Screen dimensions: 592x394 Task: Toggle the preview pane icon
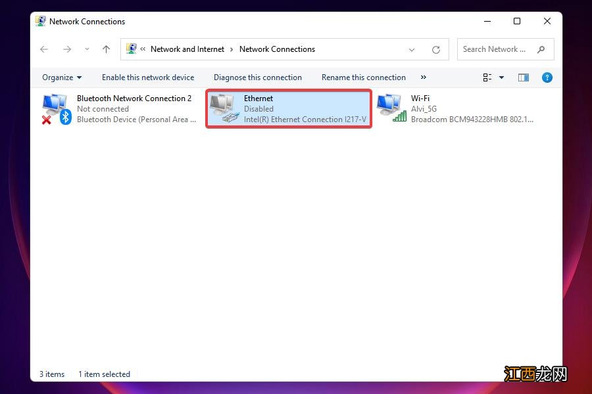click(524, 77)
